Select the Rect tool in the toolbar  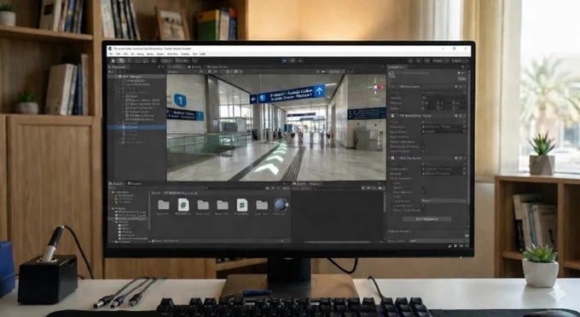click(x=145, y=61)
